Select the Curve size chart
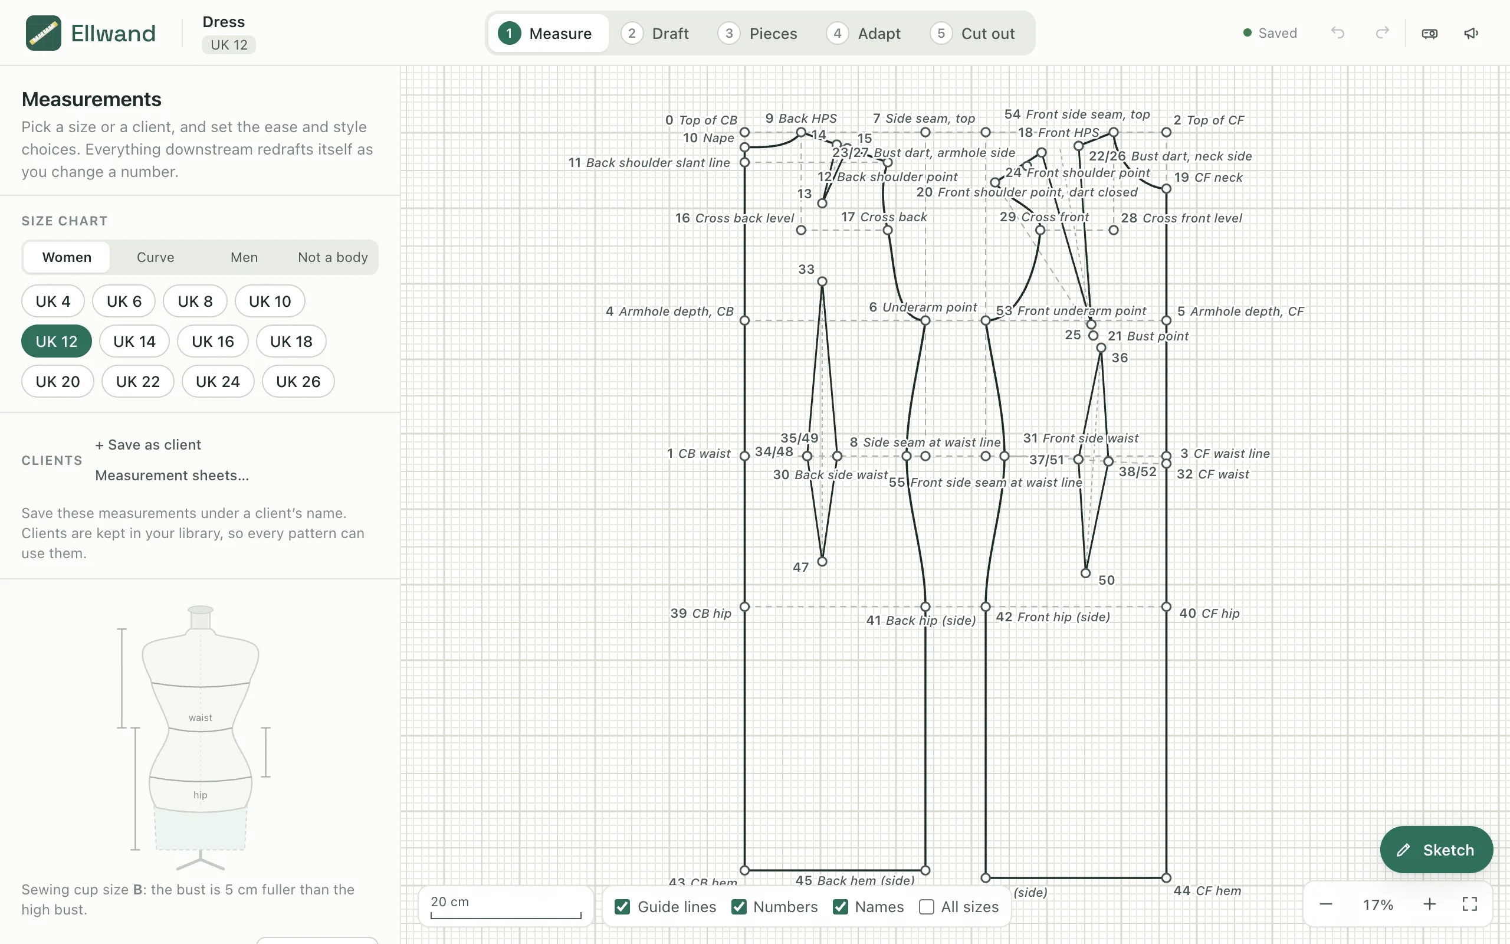The width and height of the screenshot is (1510, 944). pos(155,257)
